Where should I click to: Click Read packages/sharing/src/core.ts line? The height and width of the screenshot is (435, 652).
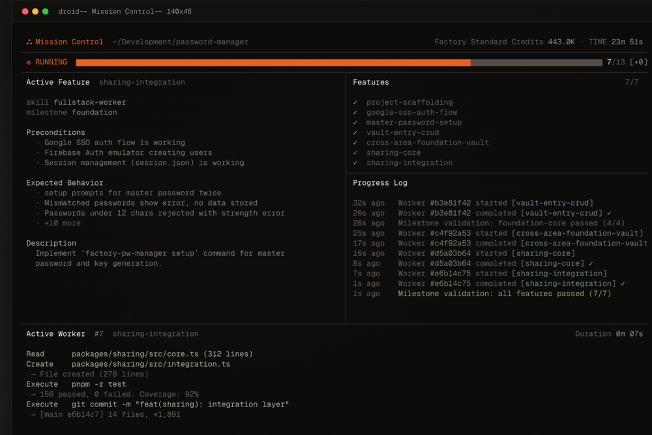pos(140,354)
